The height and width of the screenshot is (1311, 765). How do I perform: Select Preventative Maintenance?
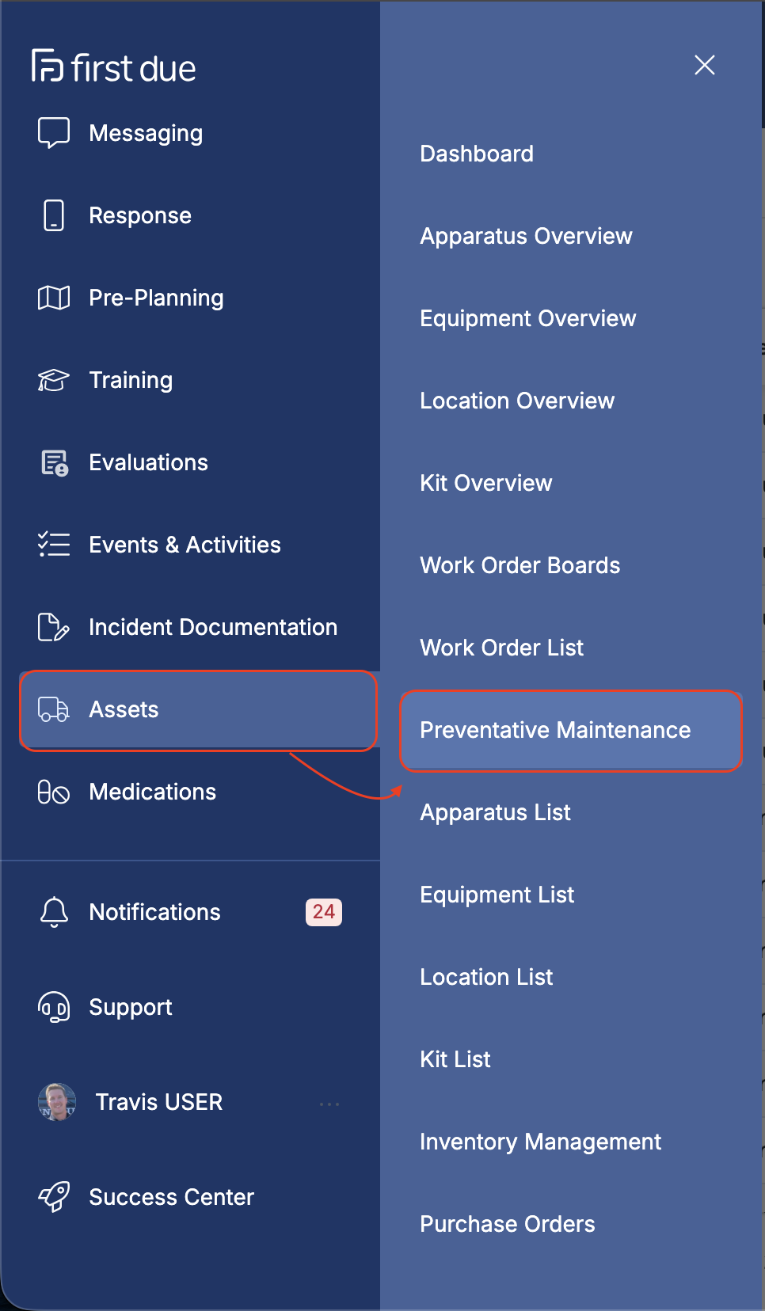[571, 730]
